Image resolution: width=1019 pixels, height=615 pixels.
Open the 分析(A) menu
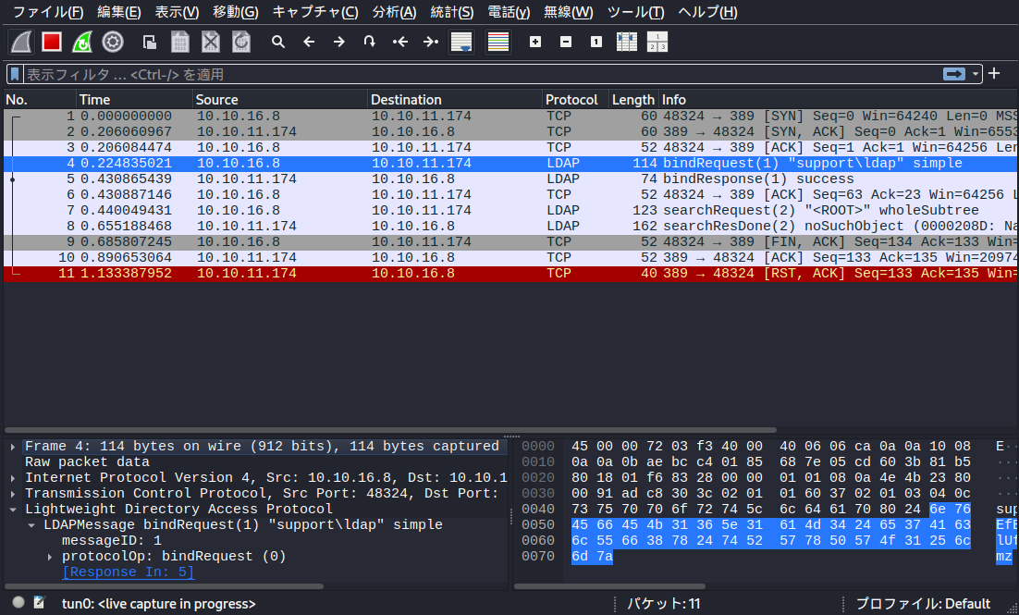(x=394, y=12)
